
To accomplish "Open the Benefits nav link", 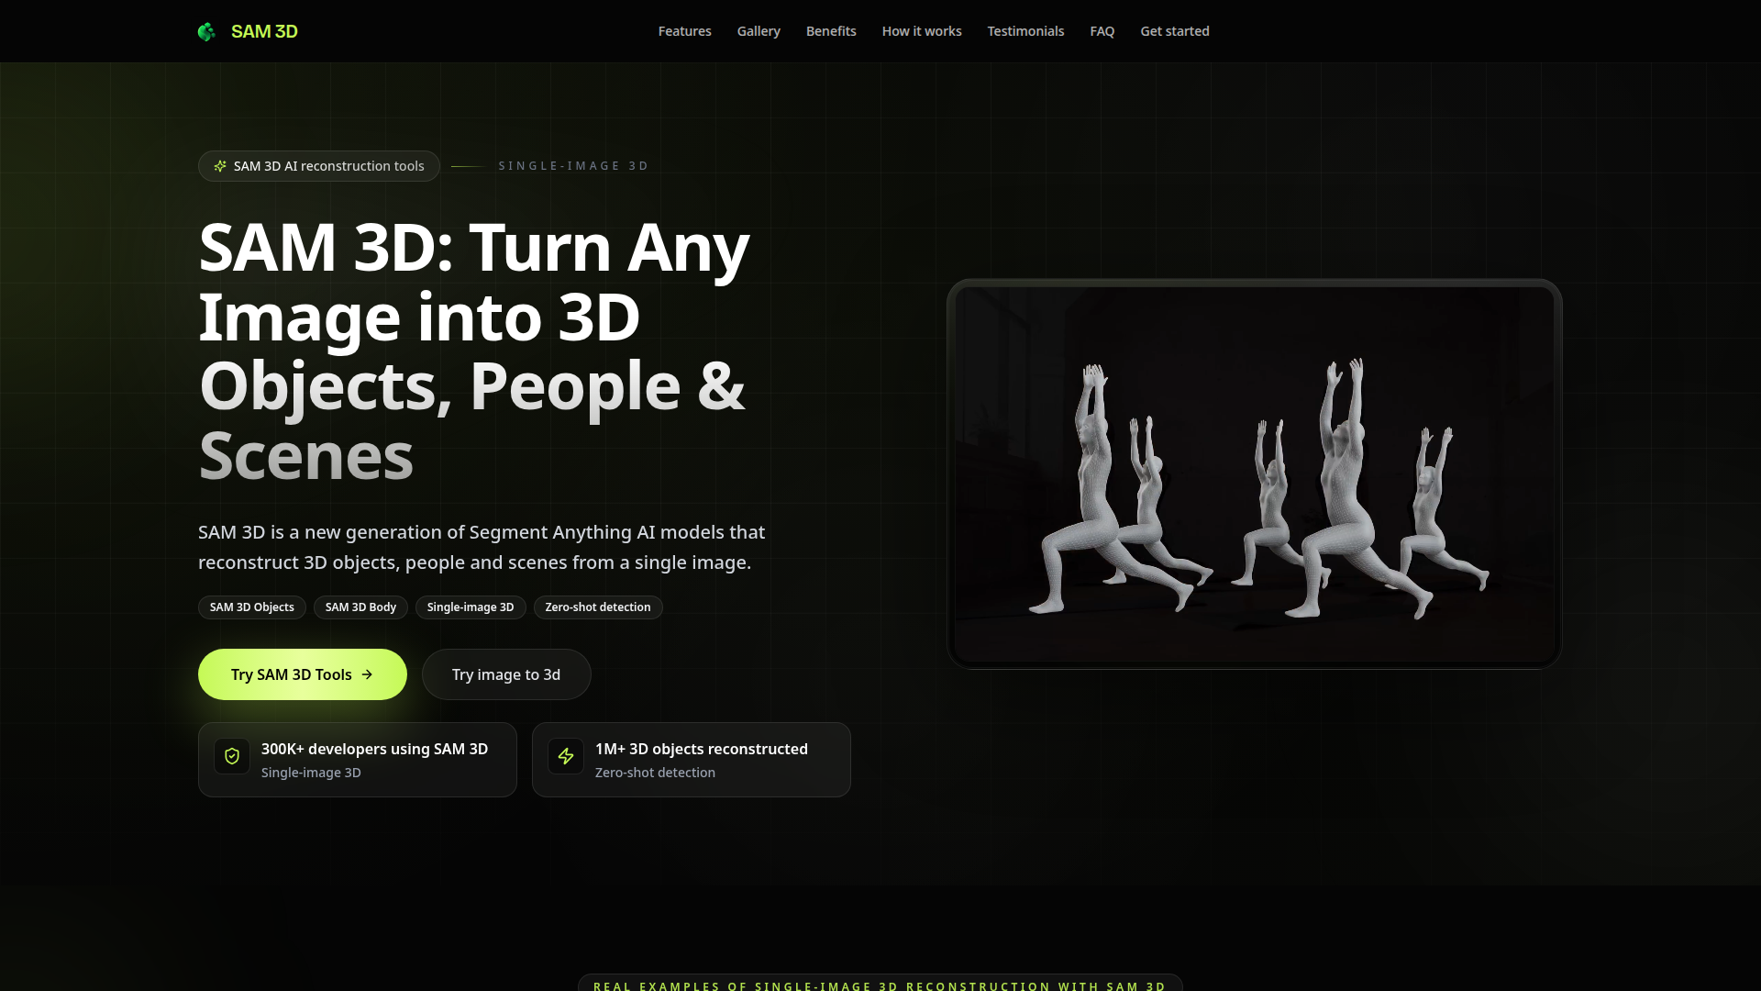I will point(831,31).
